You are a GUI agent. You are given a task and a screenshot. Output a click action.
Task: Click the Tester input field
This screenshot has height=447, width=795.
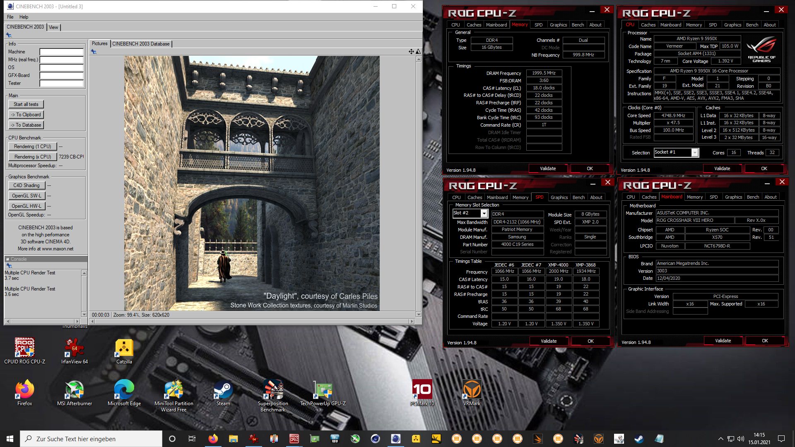tap(62, 84)
